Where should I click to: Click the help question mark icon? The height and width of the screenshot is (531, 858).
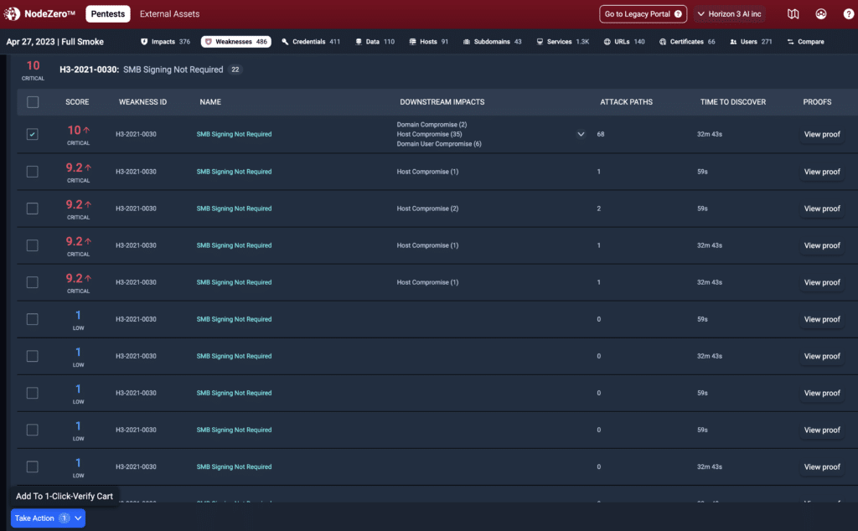tap(848, 14)
